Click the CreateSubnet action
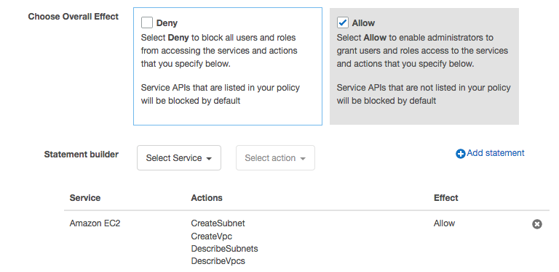This screenshot has width=559, height=272. pyautogui.click(x=218, y=223)
